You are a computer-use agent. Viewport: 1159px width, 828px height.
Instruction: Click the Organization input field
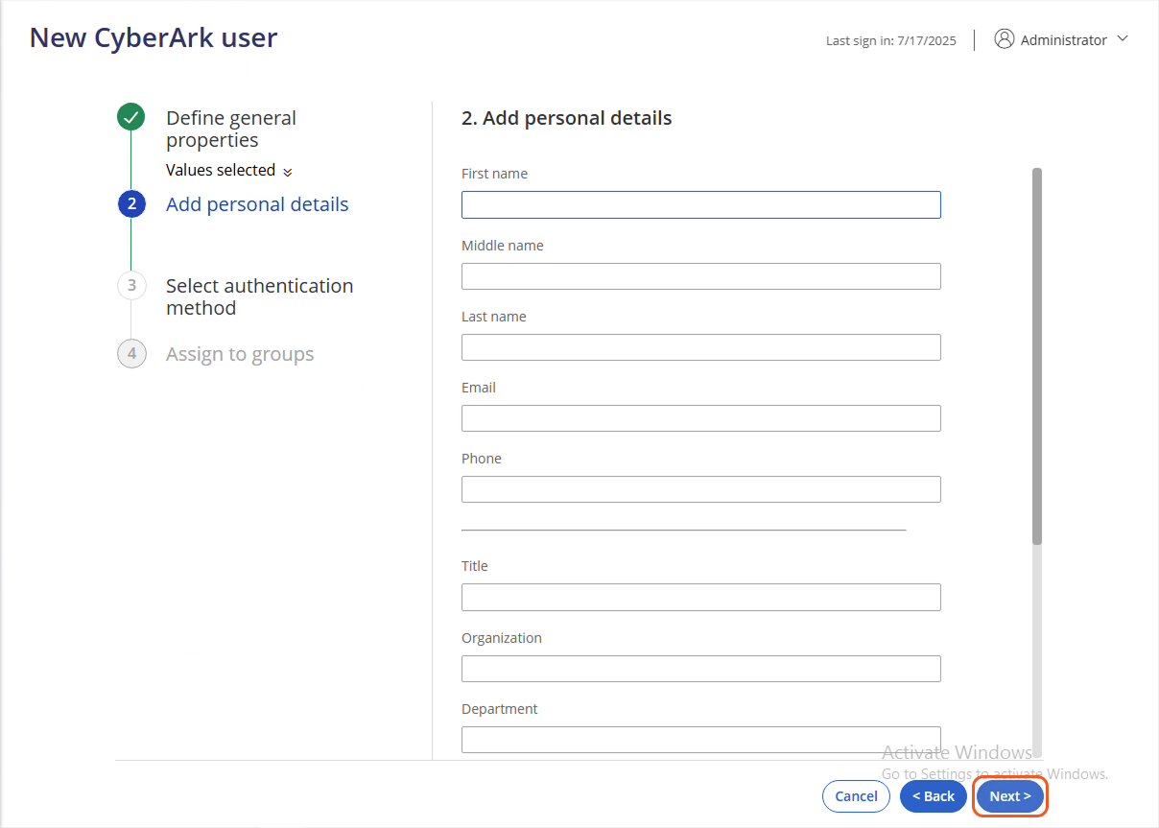point(700,668)
